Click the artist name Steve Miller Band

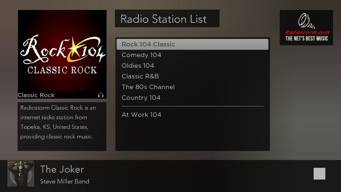point(65,181)
